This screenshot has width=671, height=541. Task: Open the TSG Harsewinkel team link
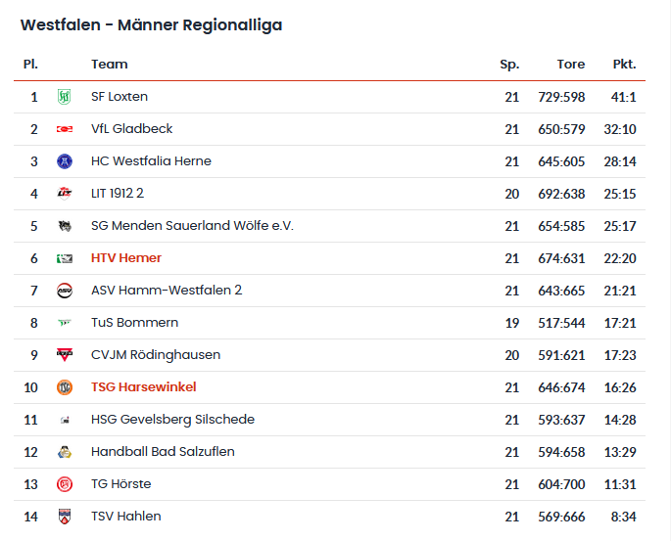click(x=144, y=387)
